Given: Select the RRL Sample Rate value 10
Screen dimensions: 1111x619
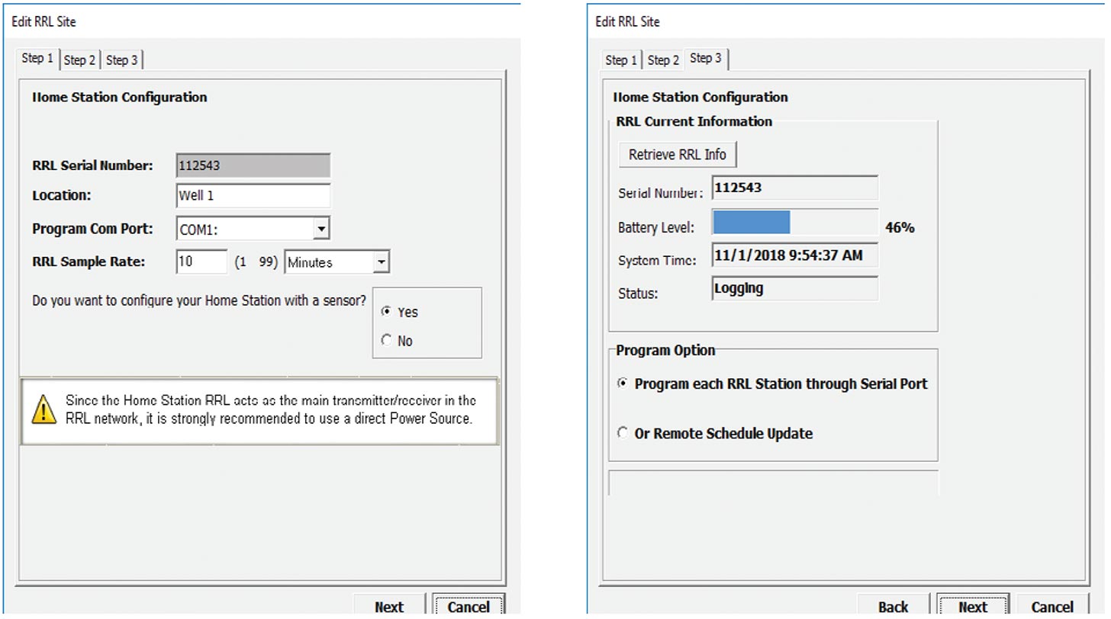Looking at the screenshot, I should click(200, 261).
